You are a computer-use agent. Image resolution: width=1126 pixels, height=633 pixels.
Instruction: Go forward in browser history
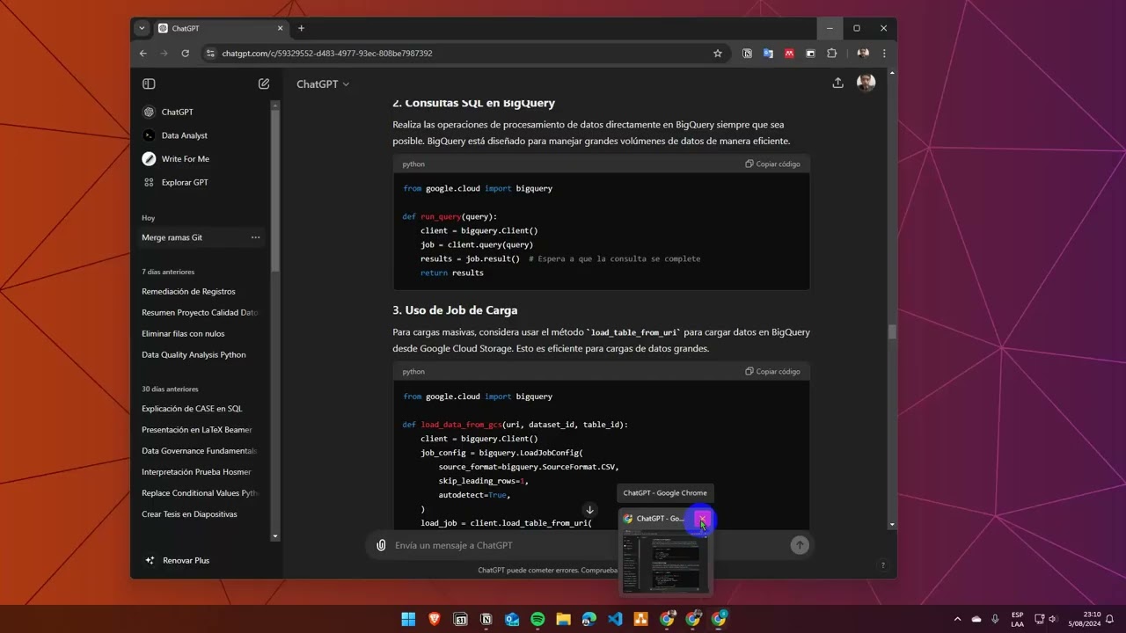tap(164, 54)
